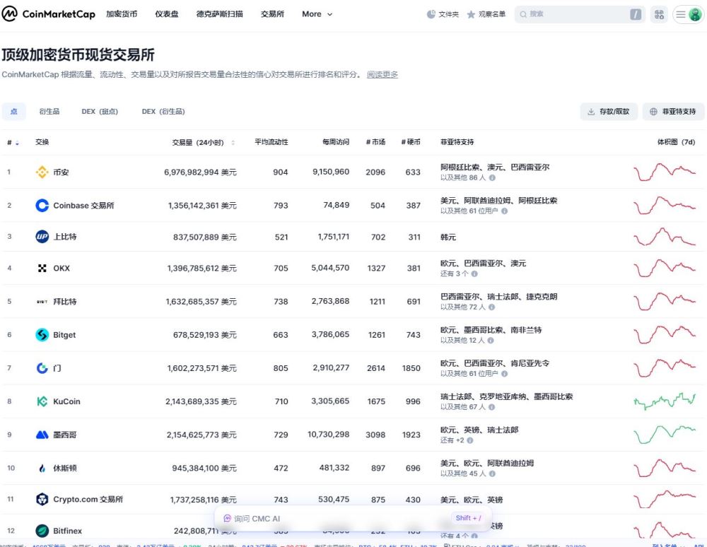Image resolution: width=707 pixels, height=547 pixels.
Task: Open 加密货币 nav menu
Action: pos(122,14)
